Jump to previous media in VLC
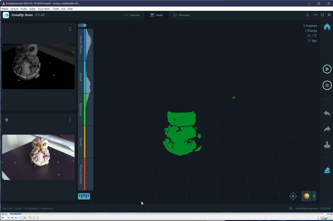 pyautogui.click(x=9, y=218)
